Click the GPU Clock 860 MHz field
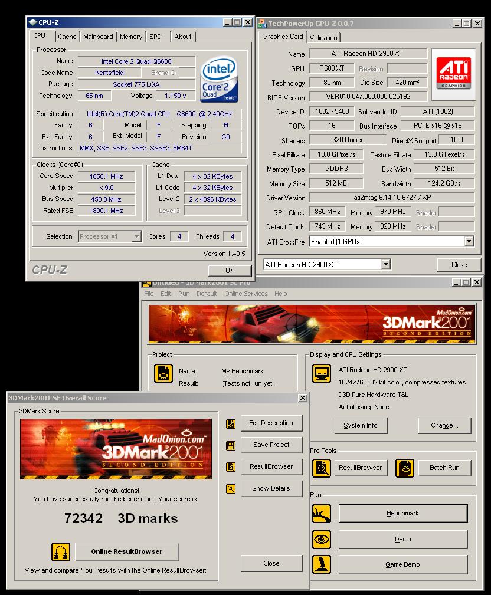 pos(327,212)
